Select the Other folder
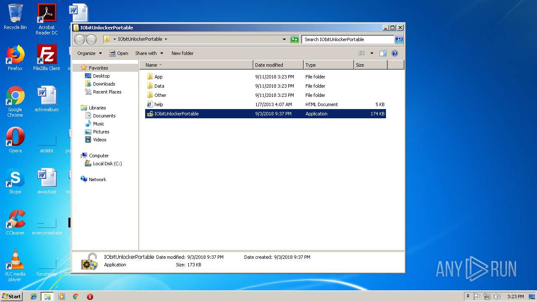The width and height of the screenshot is (537, 302). coord(265,95)
